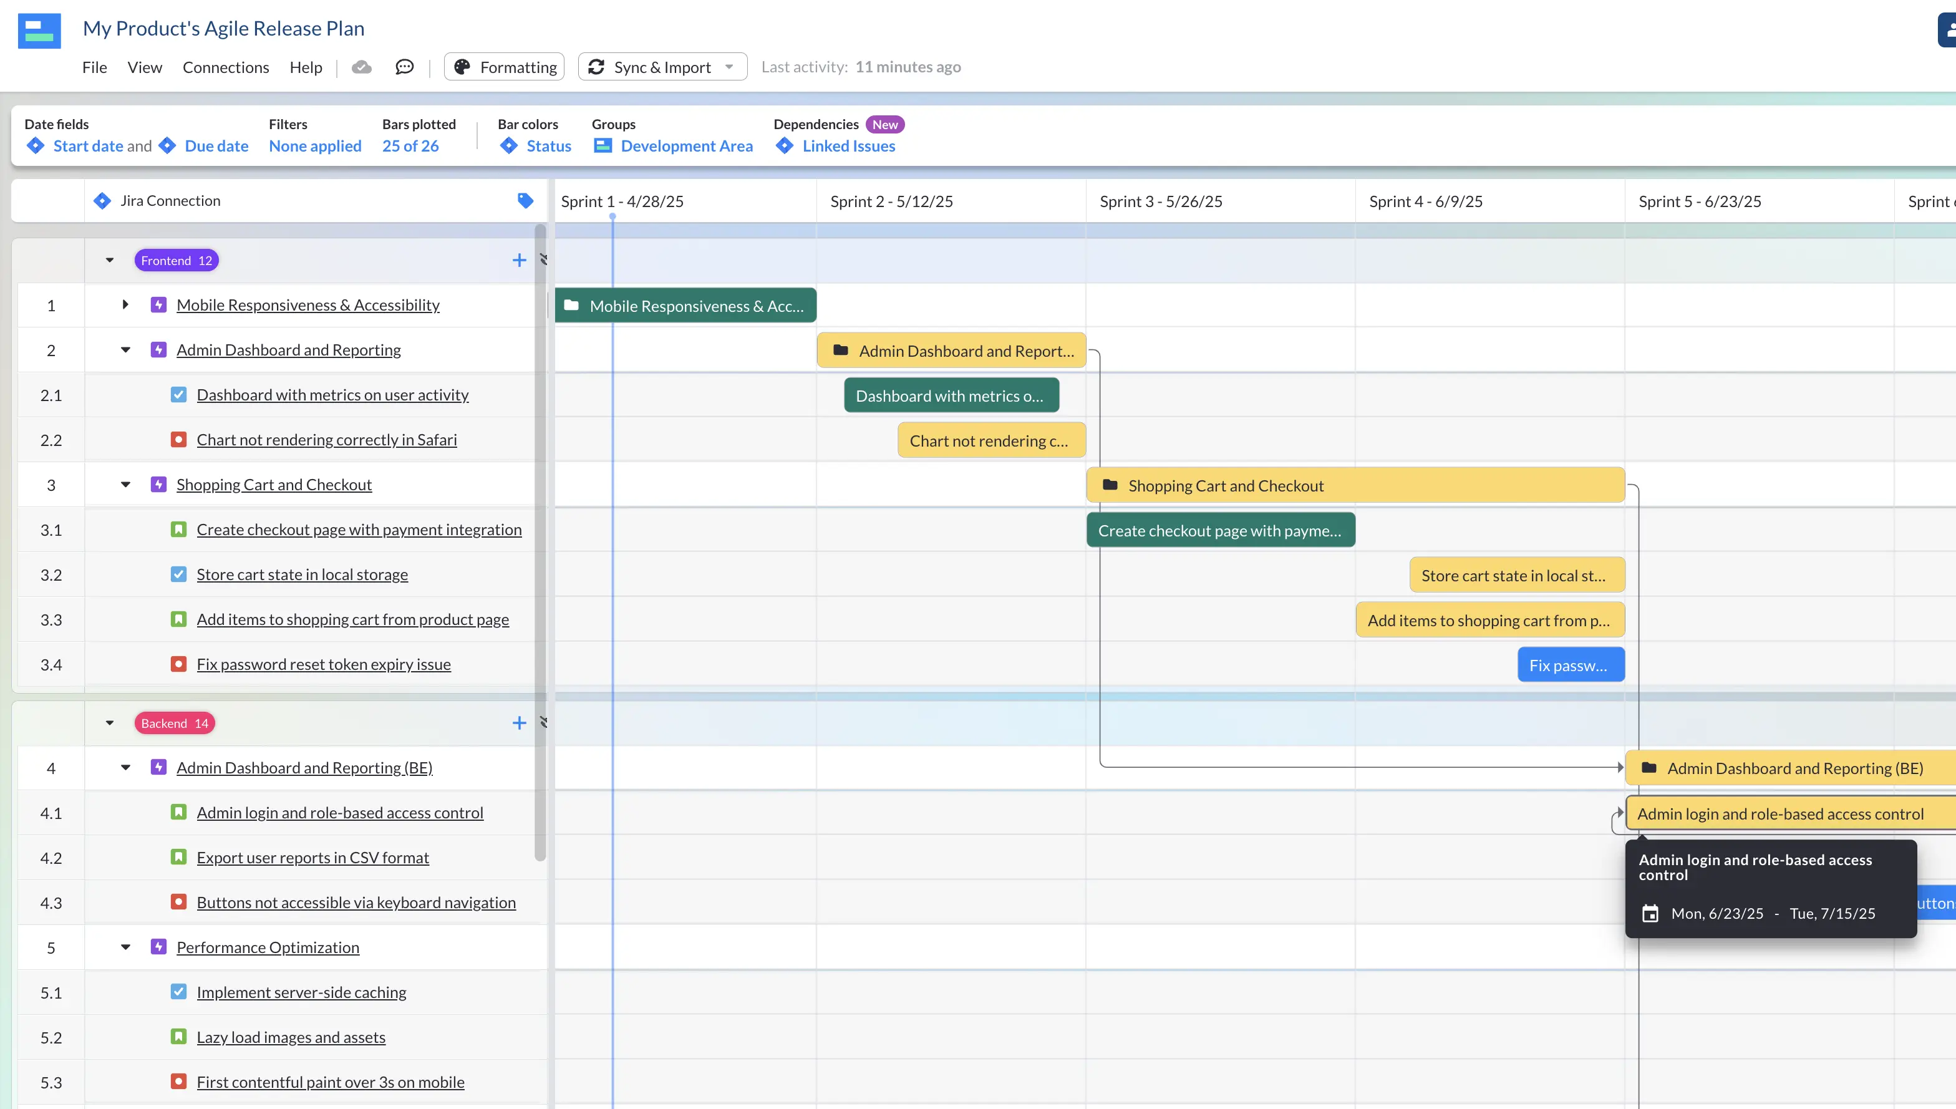Open Admin login and role-based access link
Viewport: 1956px width, 1109px height.
[340, 813]
